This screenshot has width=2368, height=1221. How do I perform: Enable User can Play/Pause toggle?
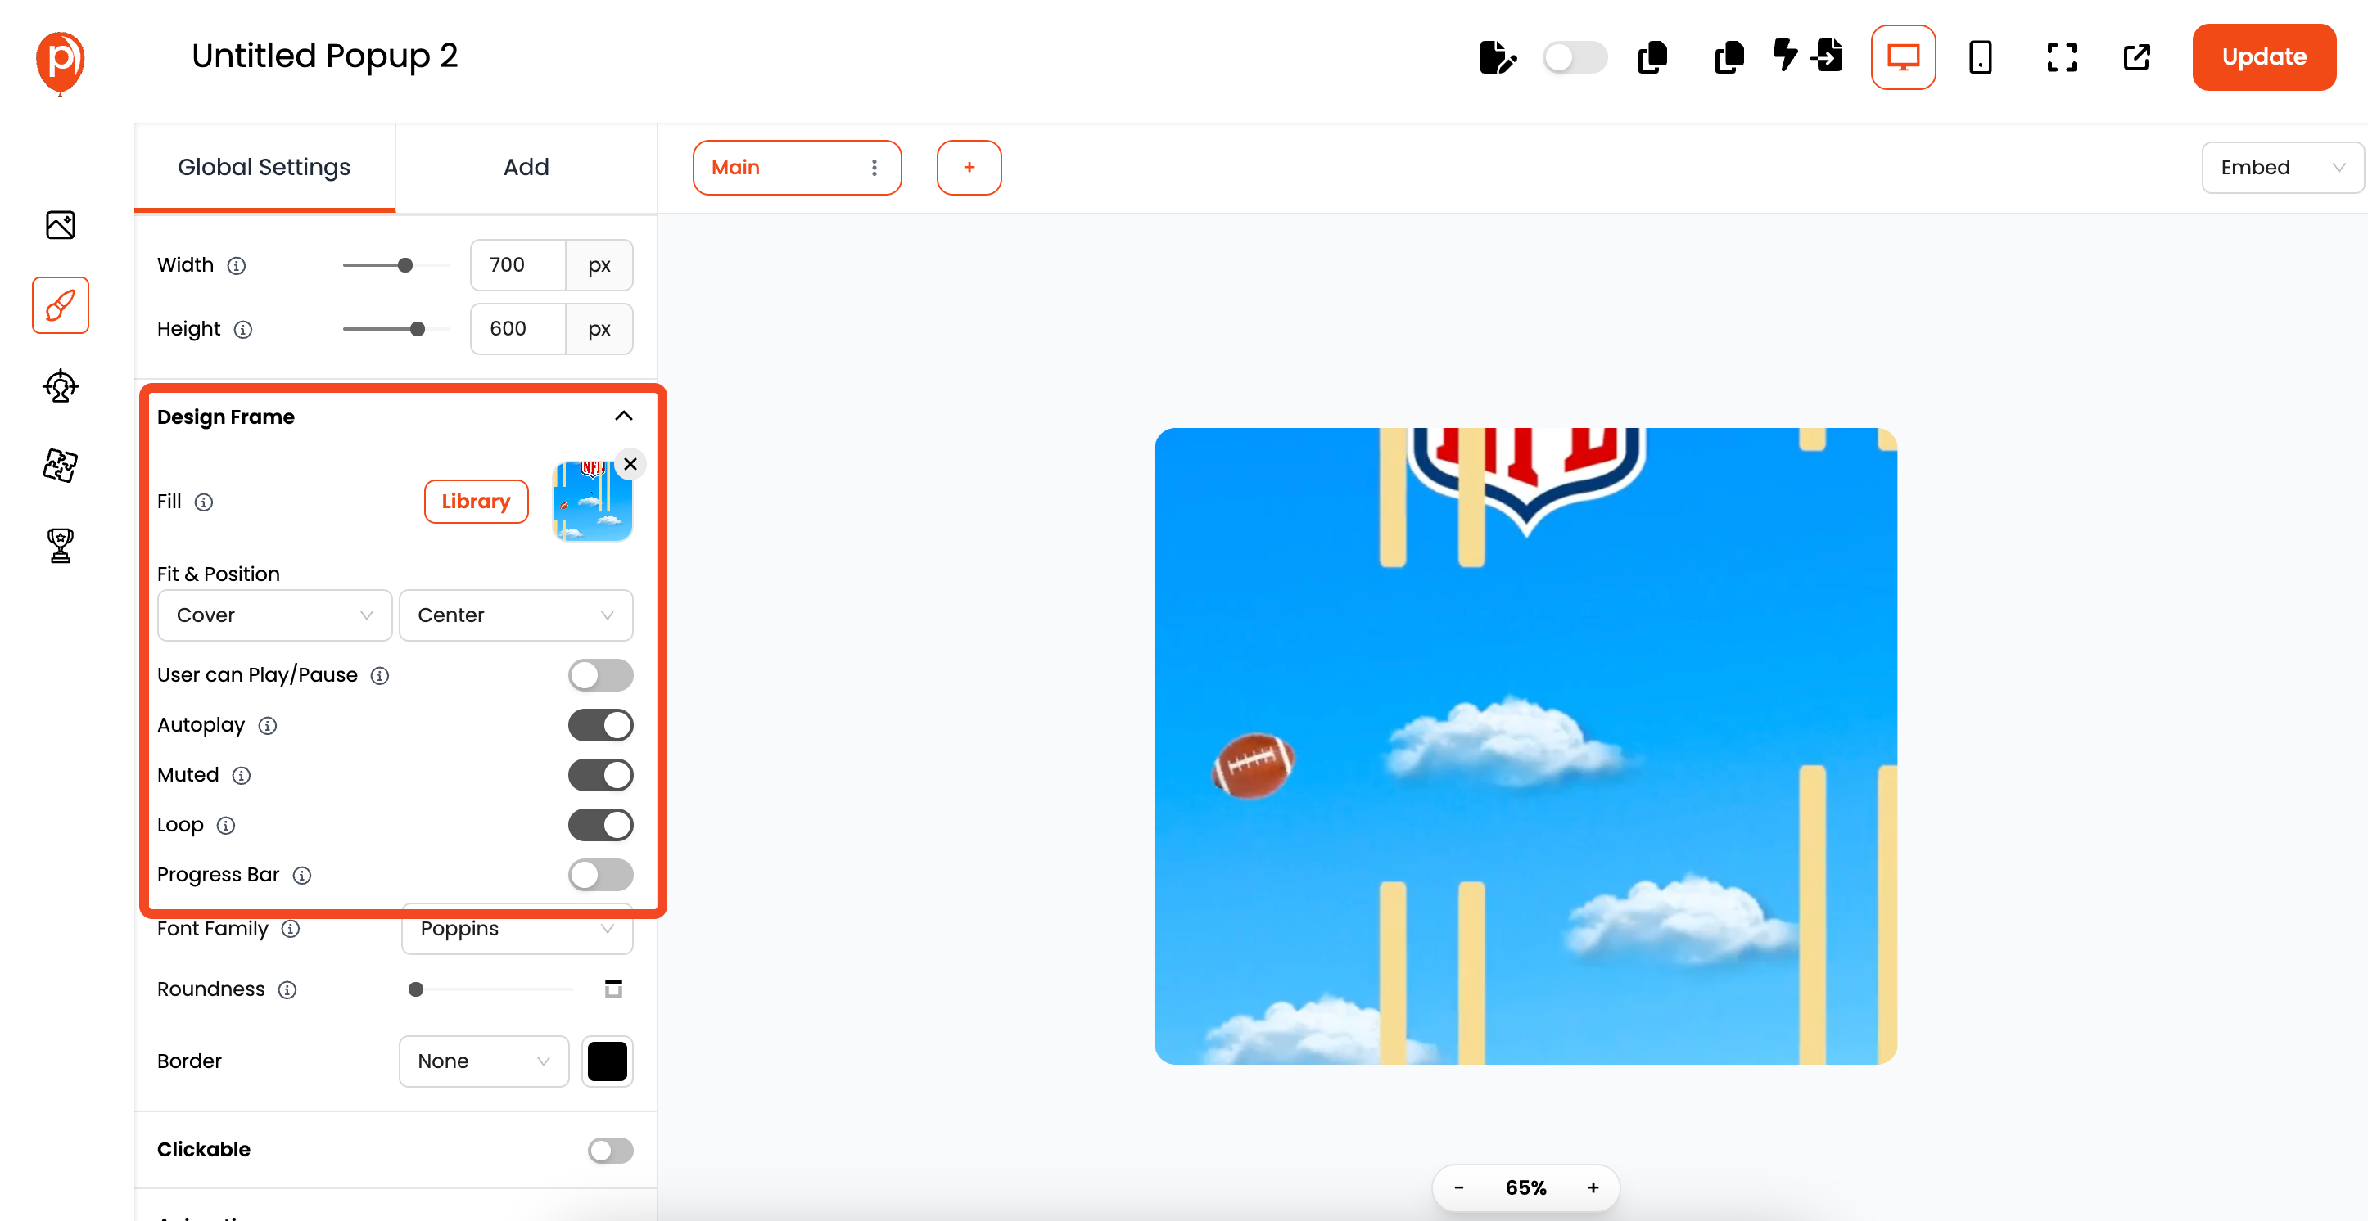[600, 675]
